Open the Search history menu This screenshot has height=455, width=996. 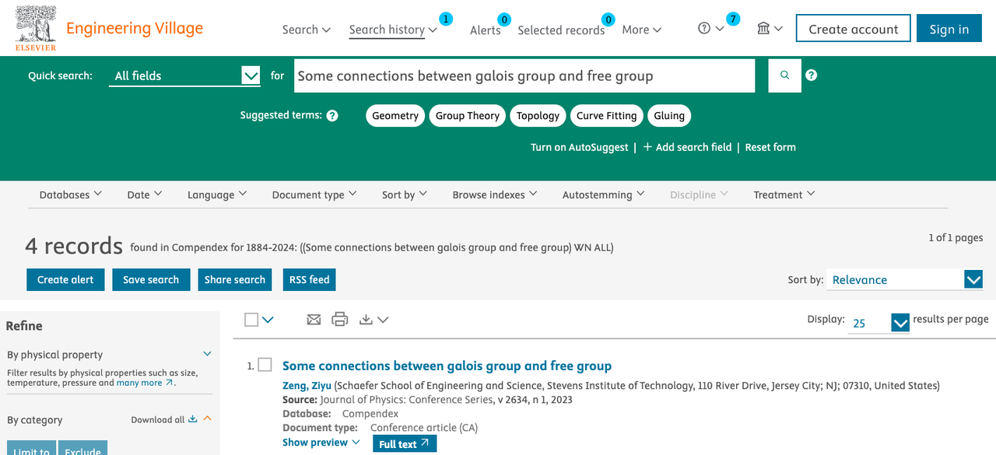[x=393, y=30]
